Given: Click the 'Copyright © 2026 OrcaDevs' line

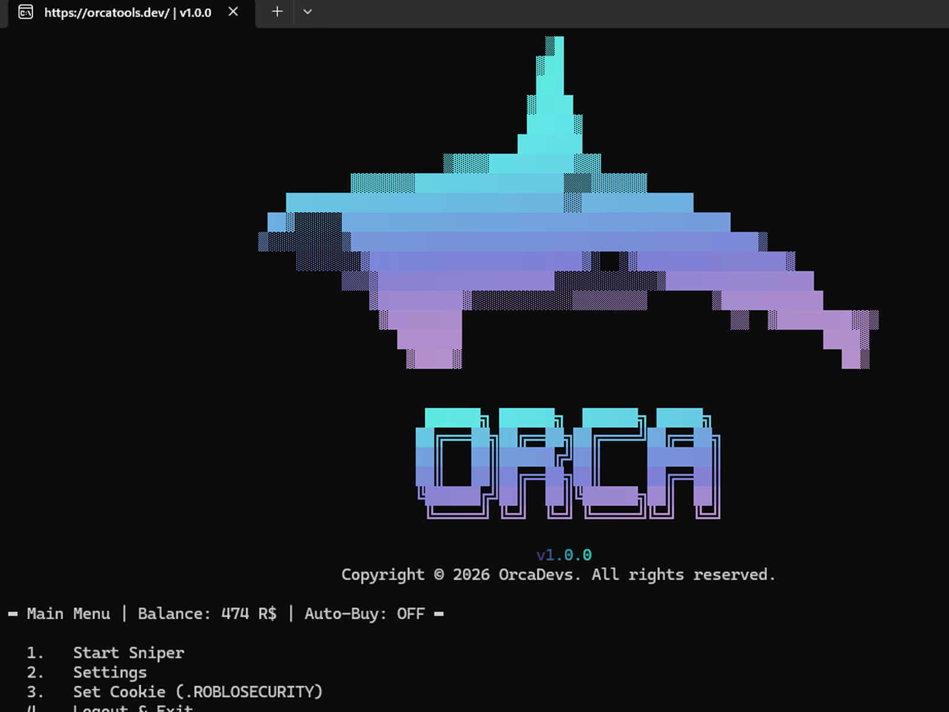Looking at the screenshot, I should coord(558,574).
